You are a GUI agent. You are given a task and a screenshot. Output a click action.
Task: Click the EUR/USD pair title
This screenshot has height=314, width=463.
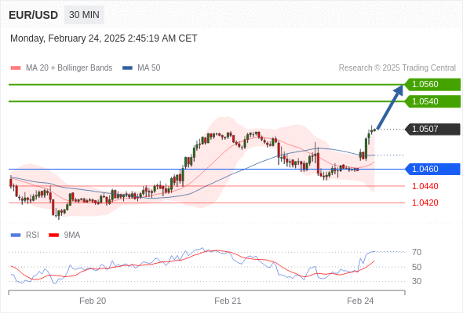(34, 15)
